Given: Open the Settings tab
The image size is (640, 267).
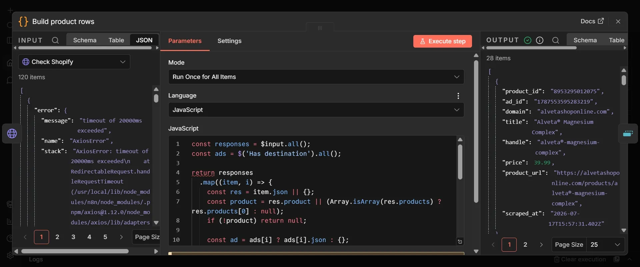Looking at the screenshot, I should point(229,41).
